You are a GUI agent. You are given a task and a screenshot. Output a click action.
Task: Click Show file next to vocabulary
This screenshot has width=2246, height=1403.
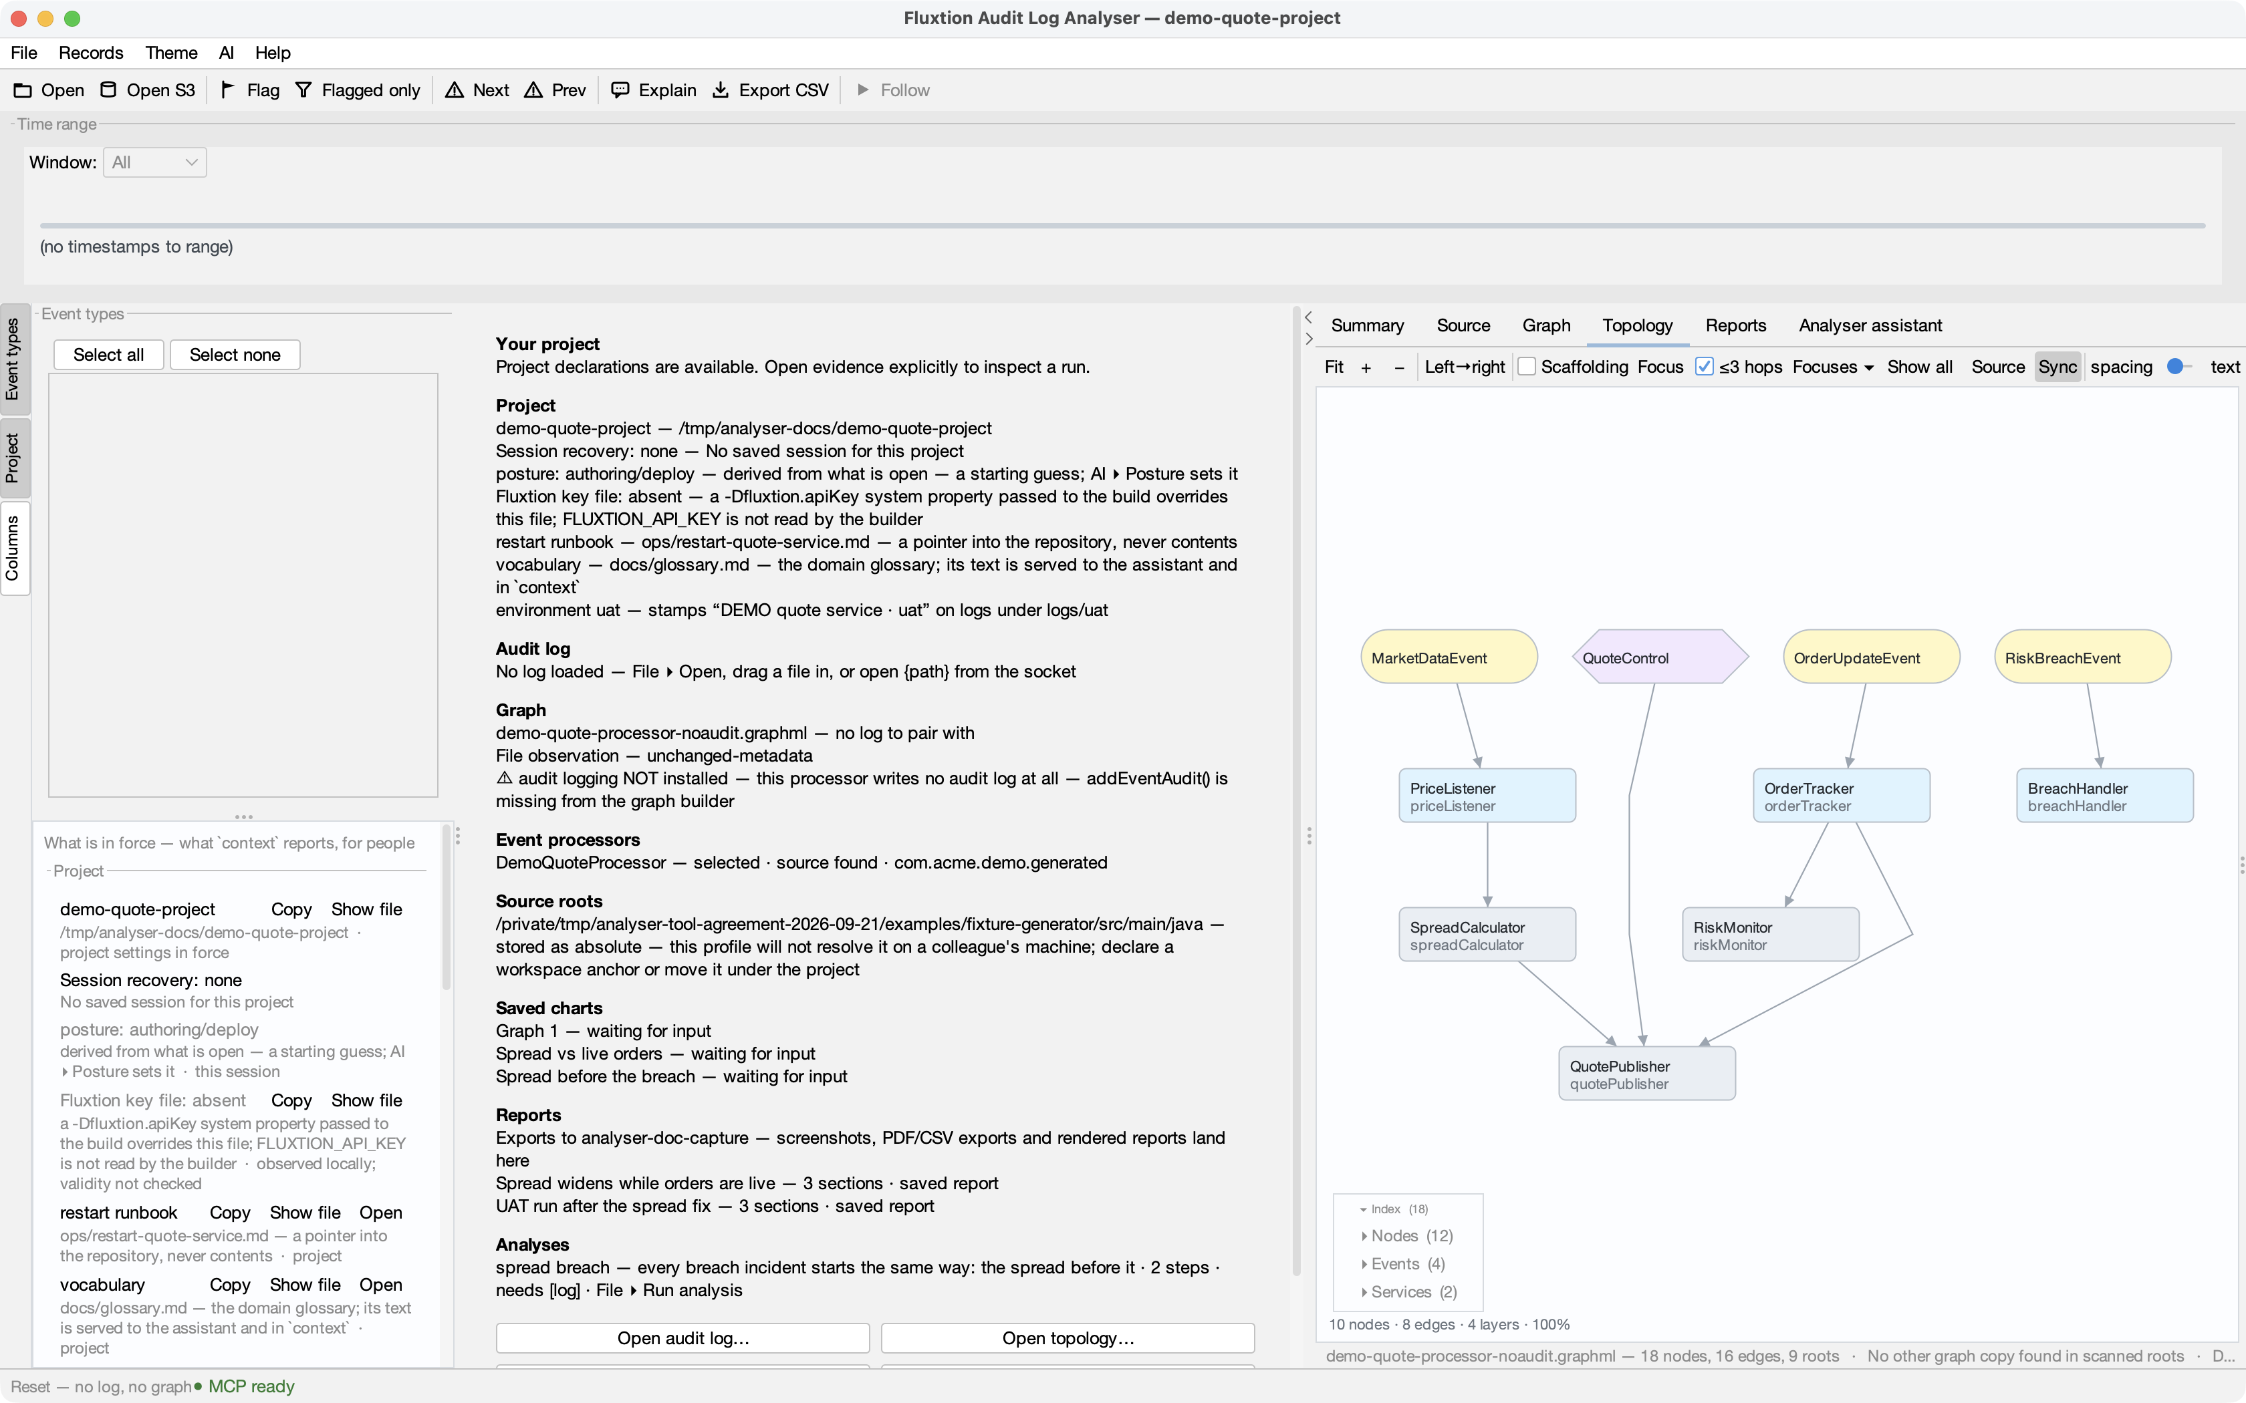[x=305, y=1285]
